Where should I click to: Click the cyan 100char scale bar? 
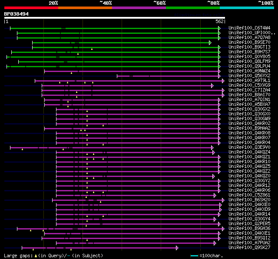coord(195,256)
